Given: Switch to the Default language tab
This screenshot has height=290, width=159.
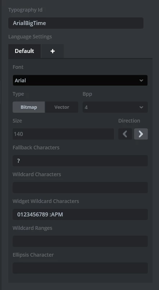Looking at the screenshot, I should pyautogui.click(x=24, y=51).
